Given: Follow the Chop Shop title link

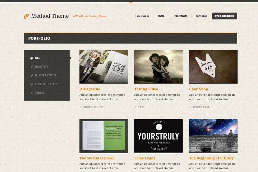Looking at the screenshot, I should click(x=198, y=89).
